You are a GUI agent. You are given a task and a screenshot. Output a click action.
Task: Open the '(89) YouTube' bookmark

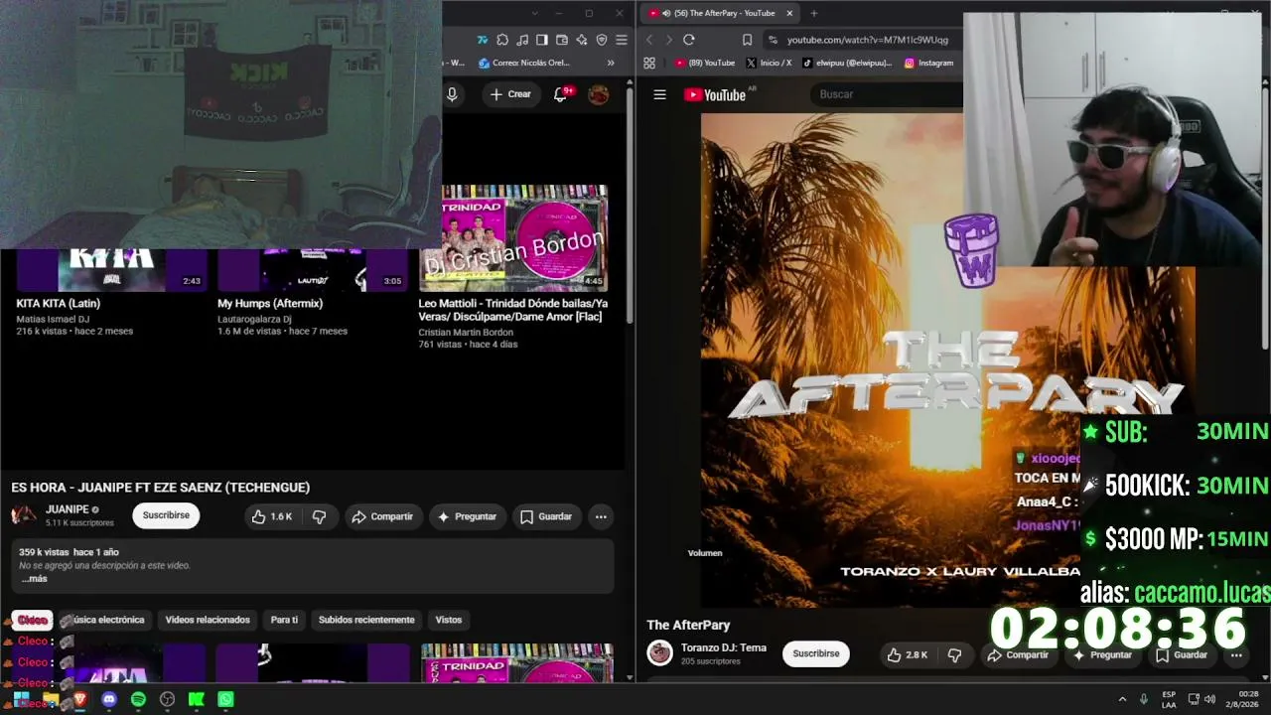coord(705,63)
